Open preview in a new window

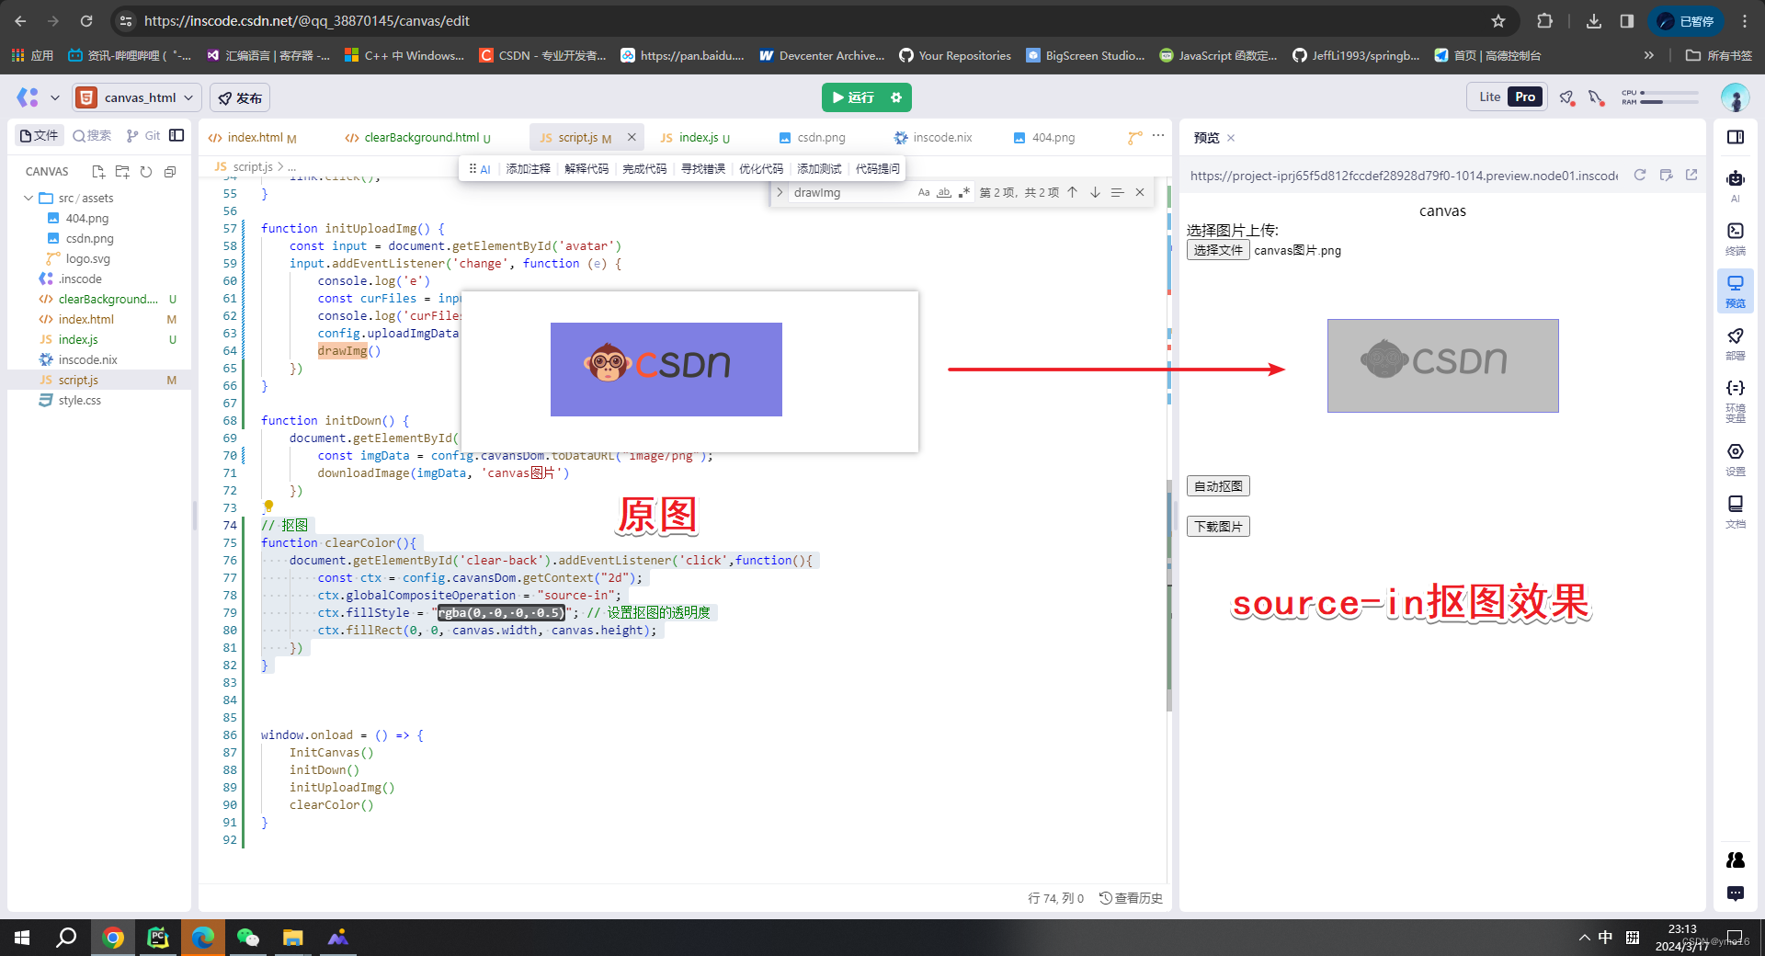point(1691,175)
